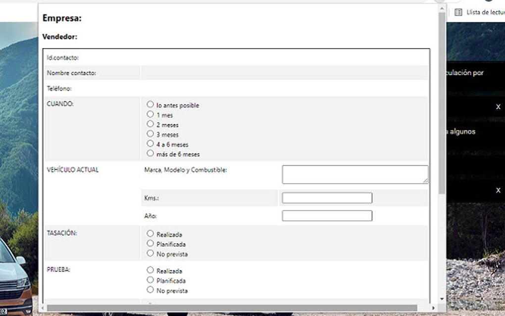505x316 pixels.
Task: Mark TASACIÓN as 'Realizada'
Action: point(151,233)
